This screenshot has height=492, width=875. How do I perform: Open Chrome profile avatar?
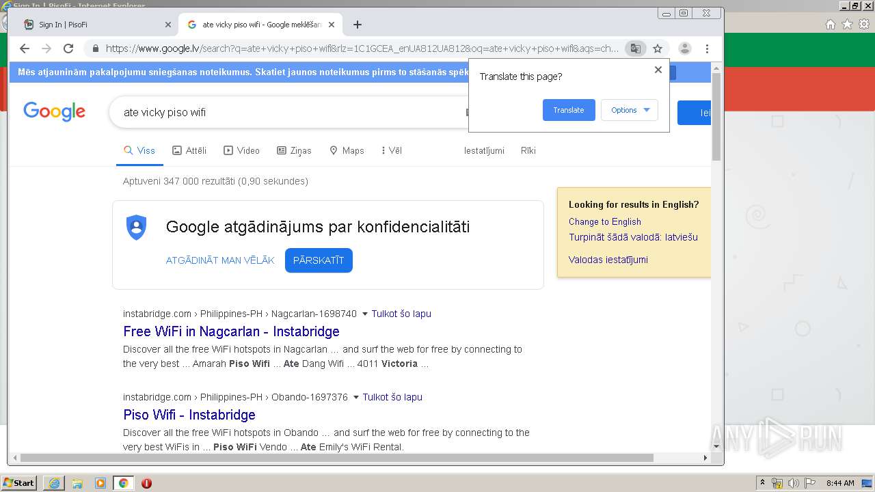pos(685,49)
